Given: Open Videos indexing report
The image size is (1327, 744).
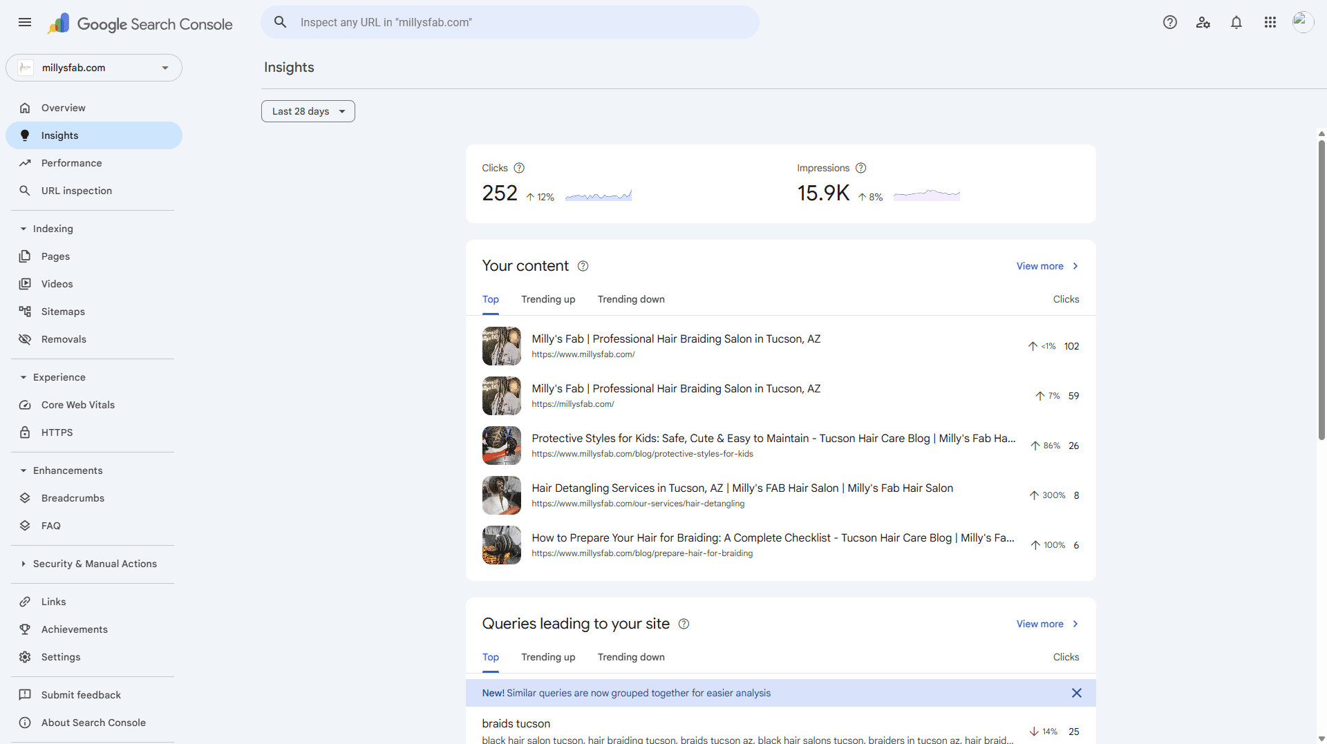Looking at the screenshot, I should point(94,284).
